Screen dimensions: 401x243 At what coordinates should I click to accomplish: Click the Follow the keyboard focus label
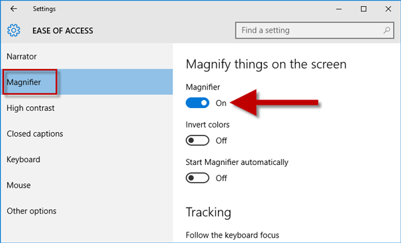232,235
